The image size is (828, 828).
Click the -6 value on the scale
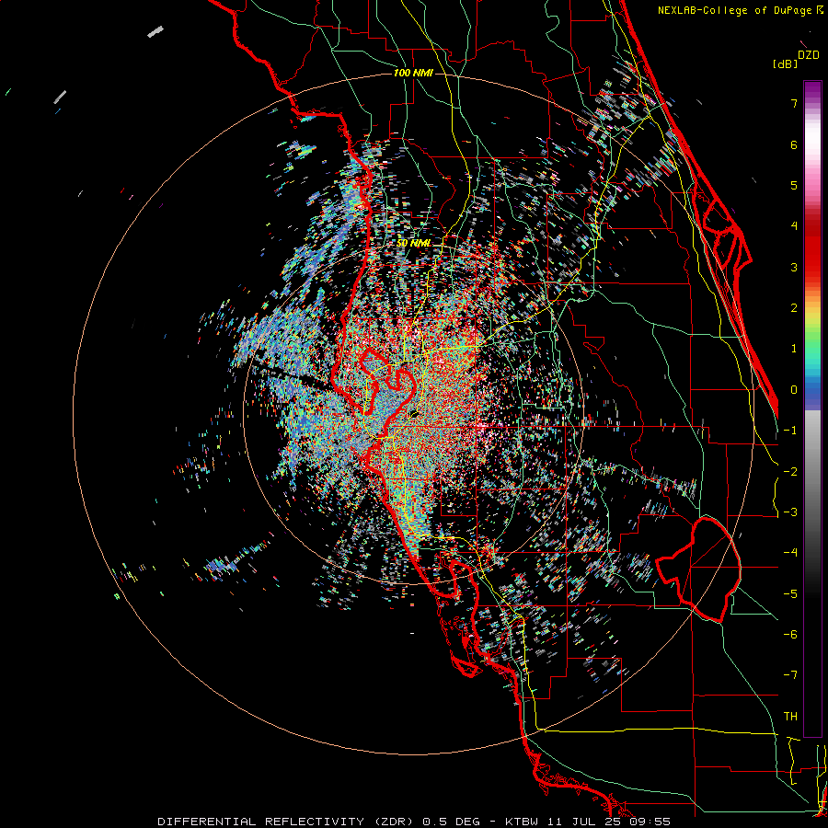point(790,635)
